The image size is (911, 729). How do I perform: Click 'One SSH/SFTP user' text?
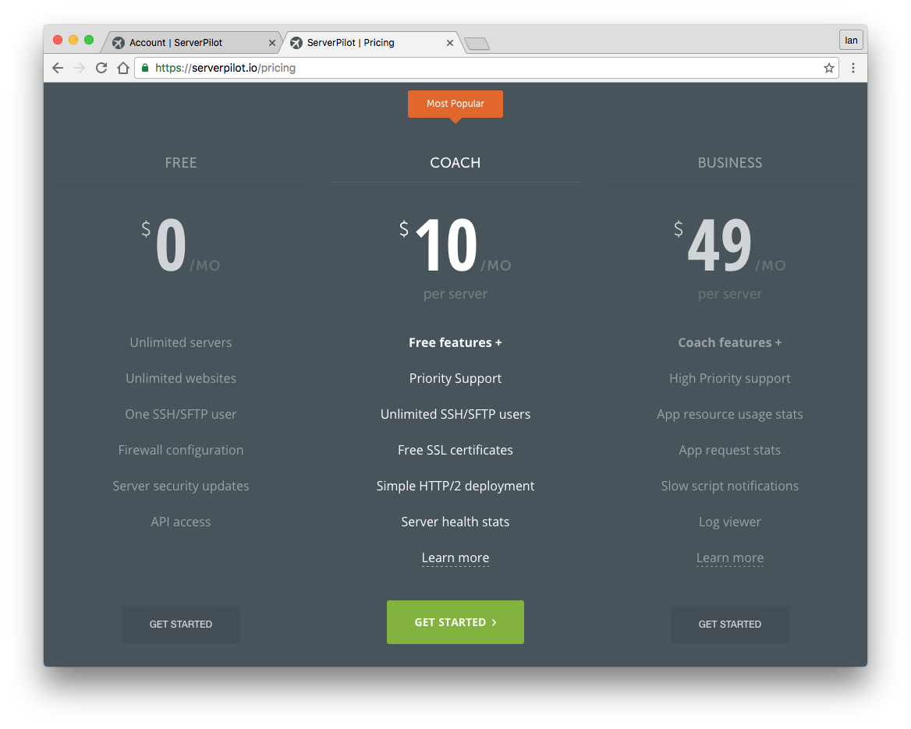(181, 415)
